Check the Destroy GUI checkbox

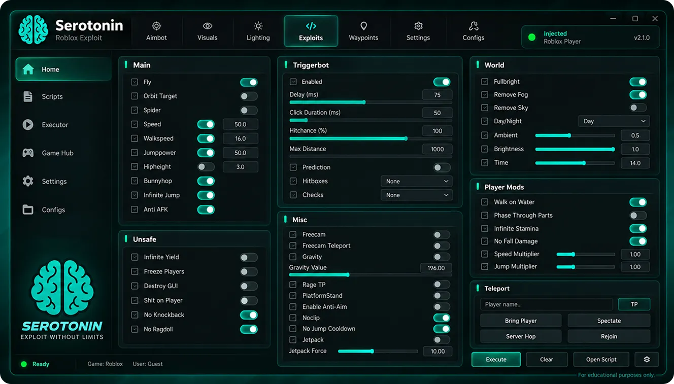click(134, 286)
